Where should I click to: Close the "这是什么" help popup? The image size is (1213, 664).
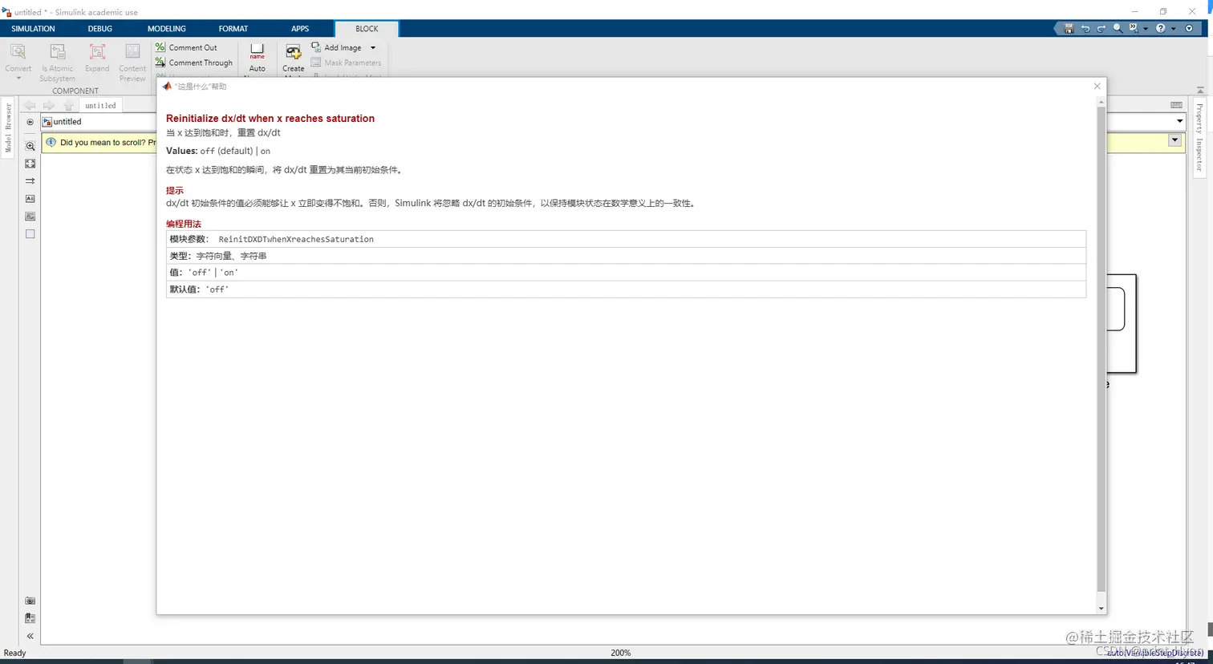click(x=1097, y=86)
